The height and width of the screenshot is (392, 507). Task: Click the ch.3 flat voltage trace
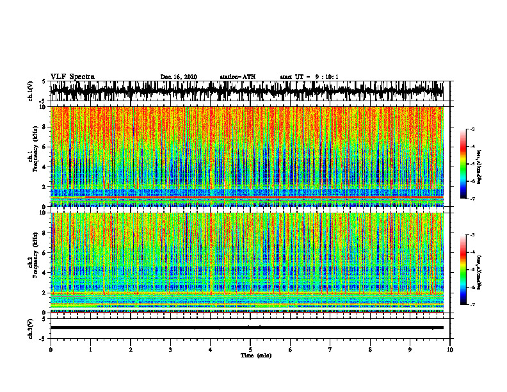[x=246, y=328]
